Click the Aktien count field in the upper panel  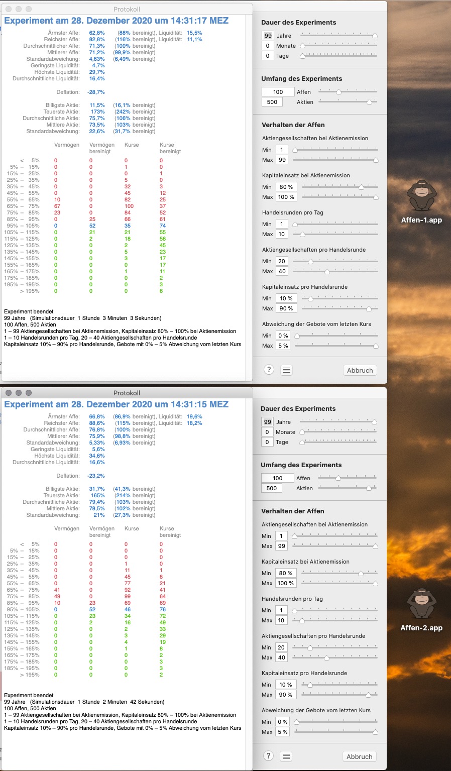point(272,102)
